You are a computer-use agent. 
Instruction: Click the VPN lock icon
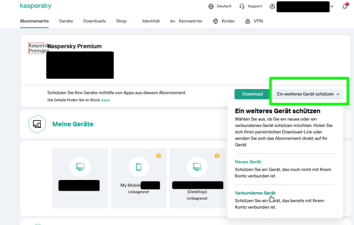(x=248, y=21)
